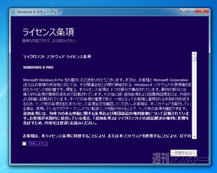Click the マイクロソフト ソフトウェア ライセンス条項 line
Image resolution: width=217 pixels, height=173 pixels.
pyautogui.click(x=57, y=56)
